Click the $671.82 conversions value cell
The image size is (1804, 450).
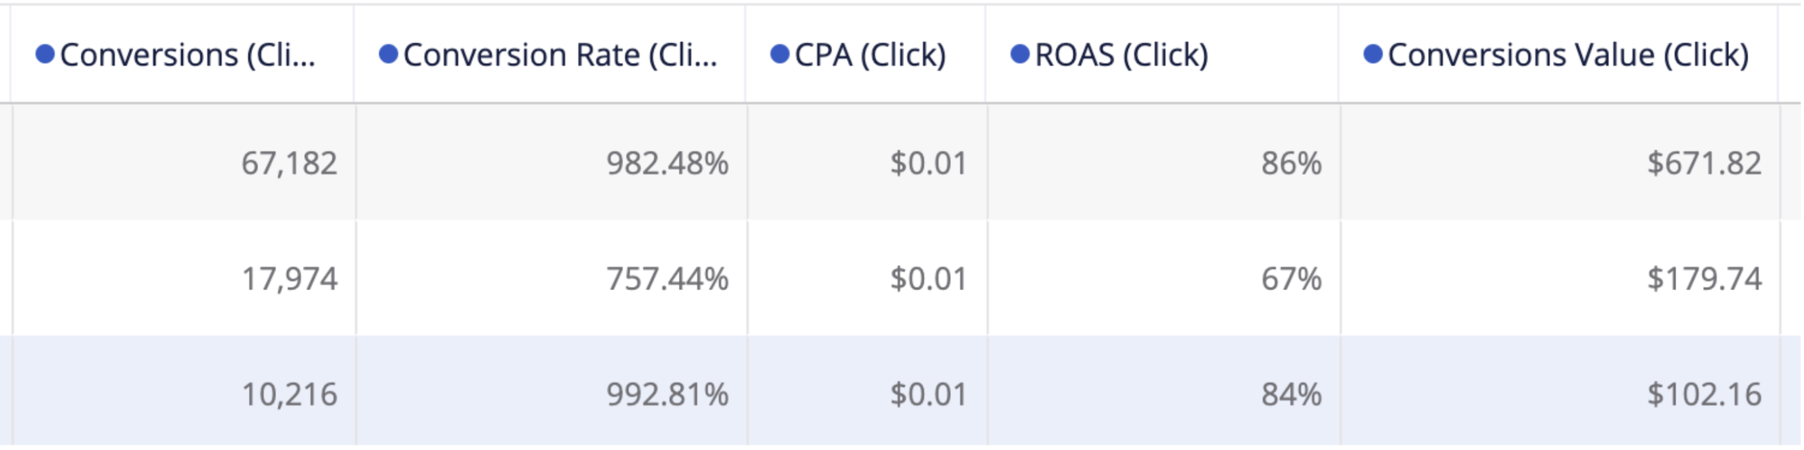(1704, 164)
